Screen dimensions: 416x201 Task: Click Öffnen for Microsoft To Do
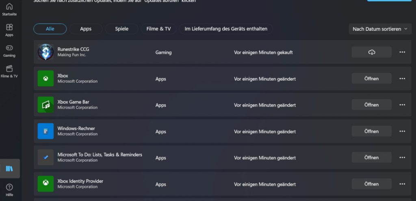(371, 157)
